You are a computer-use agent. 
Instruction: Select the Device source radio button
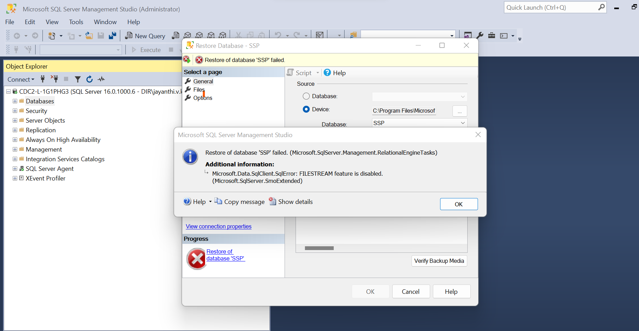tap(306, 109)
